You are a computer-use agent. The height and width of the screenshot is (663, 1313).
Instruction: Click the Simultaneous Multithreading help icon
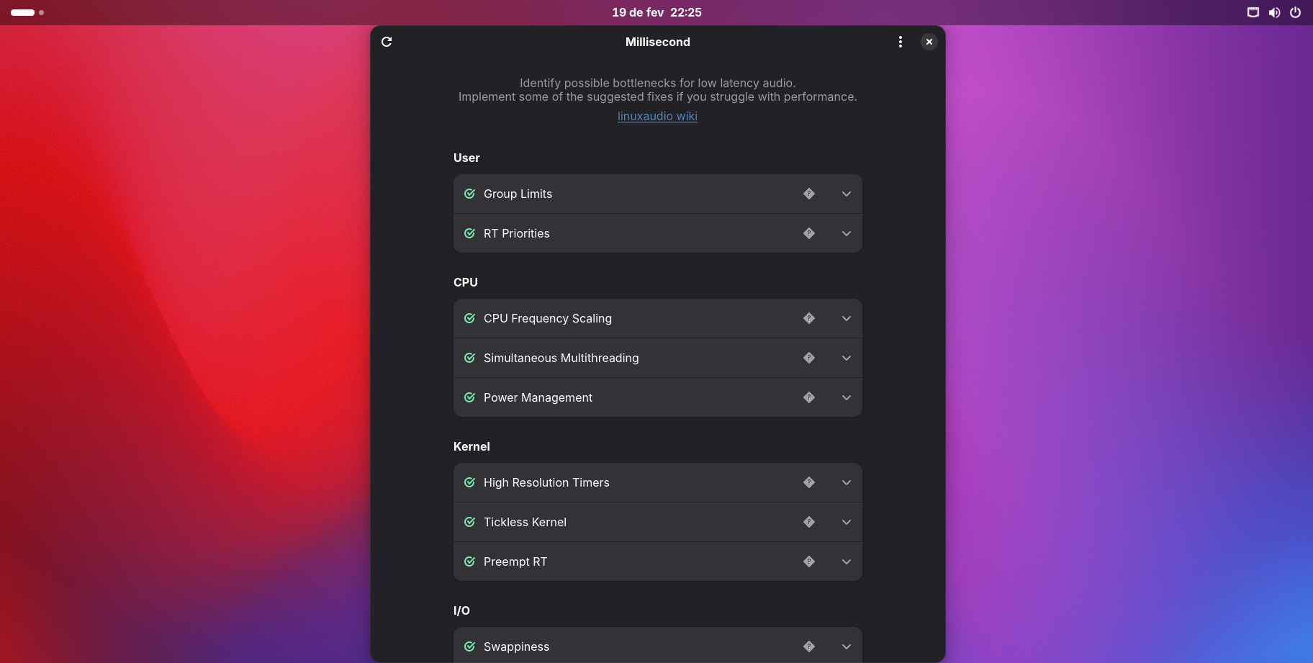click(809, 358)
